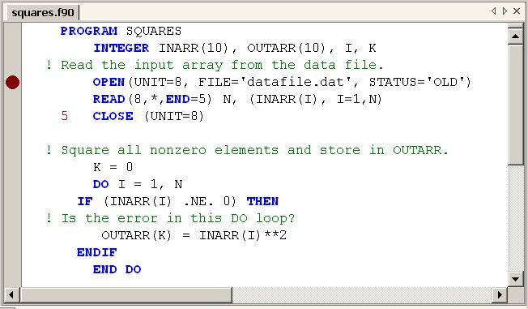Viewport: 528px width, 309px height.
Task: Place cursor on the END DO line
Action: click(x=117, y=269)
